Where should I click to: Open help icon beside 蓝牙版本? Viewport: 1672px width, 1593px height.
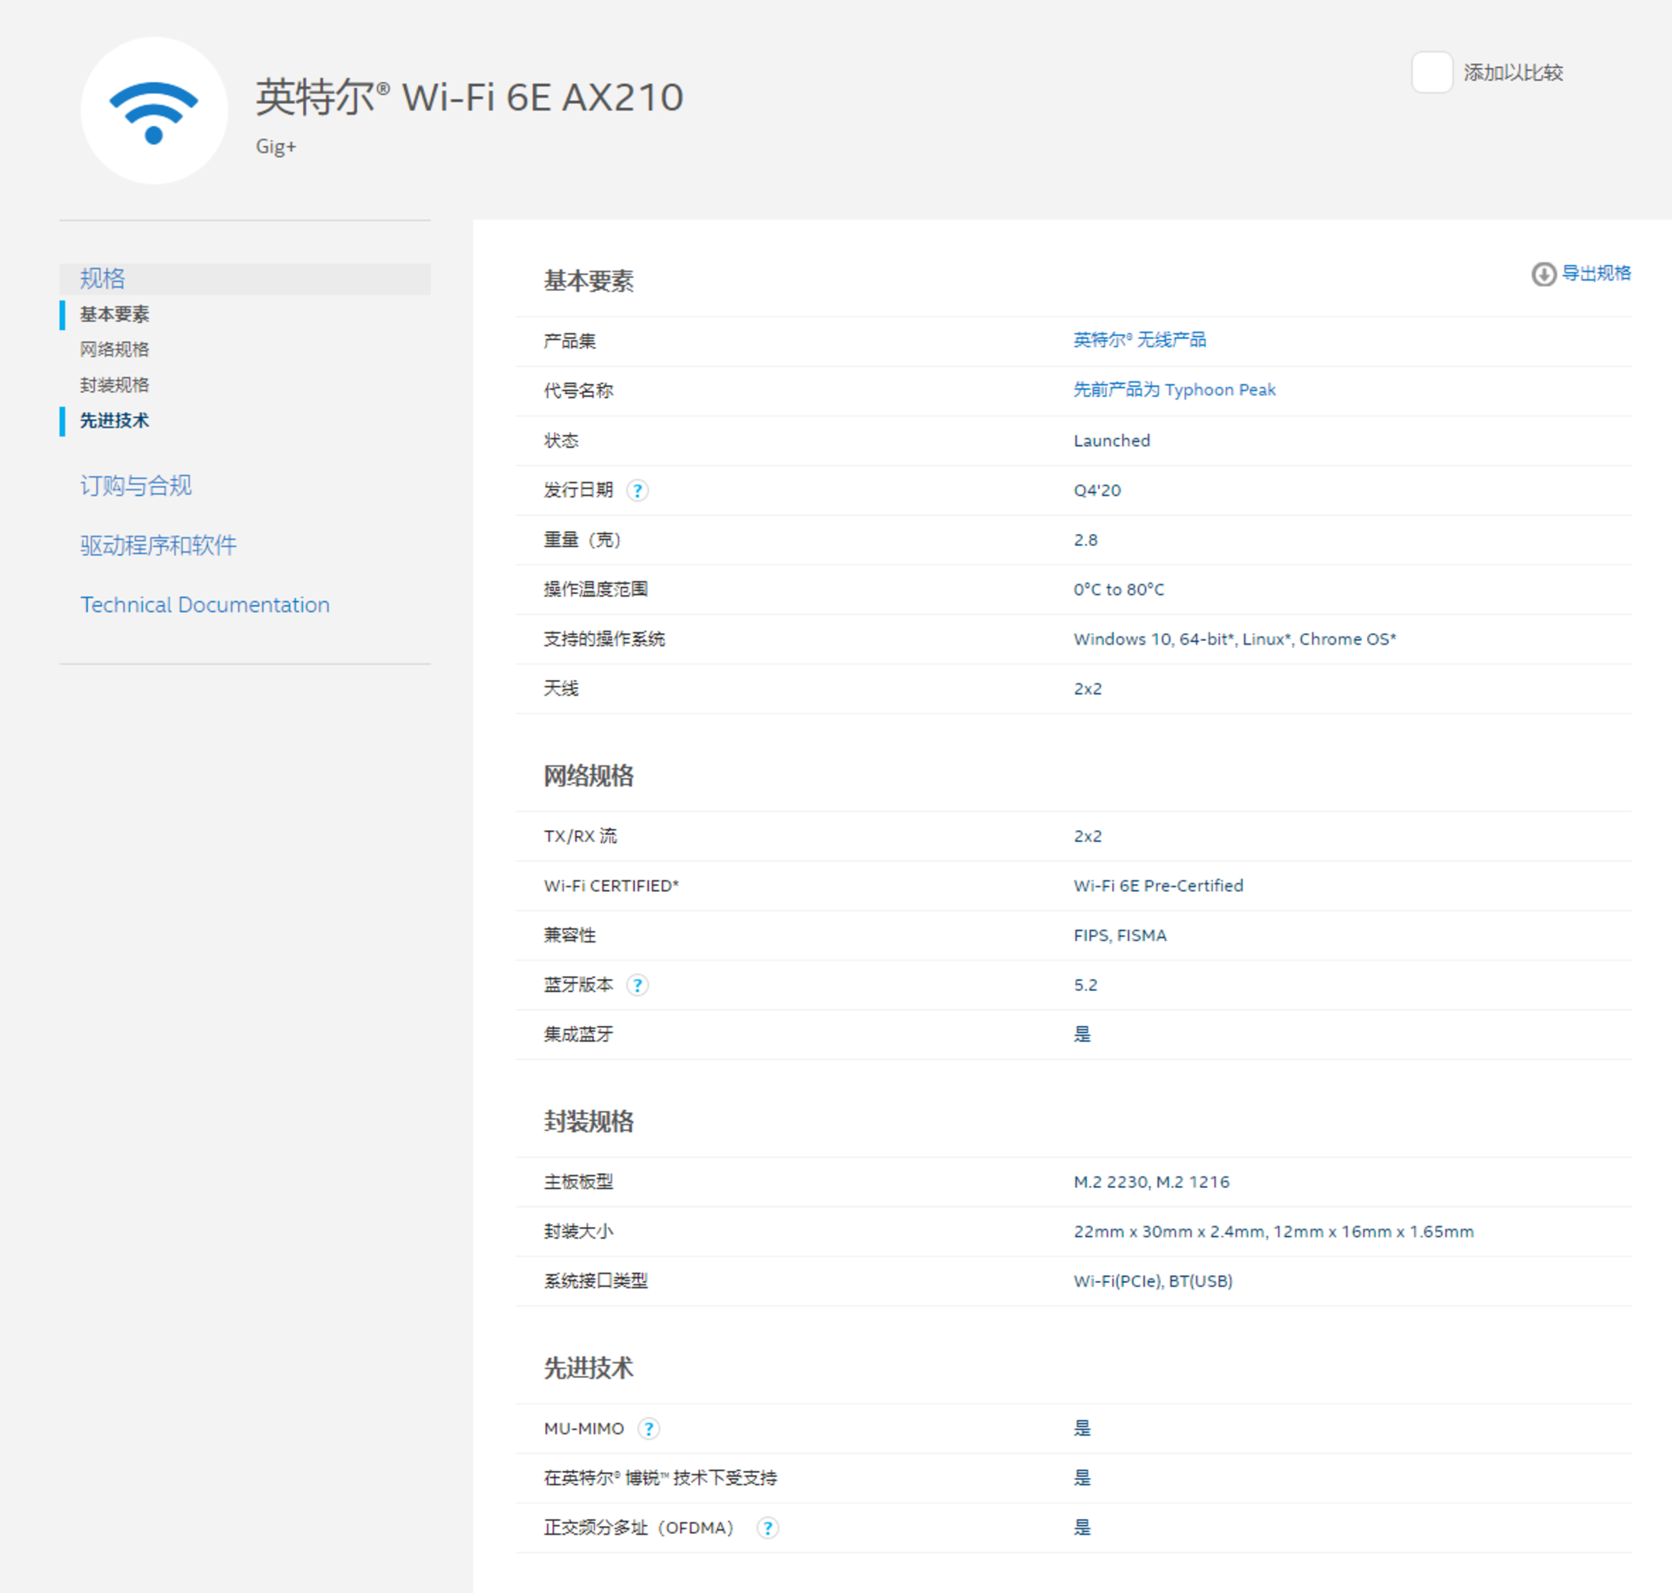click(637, 985)
